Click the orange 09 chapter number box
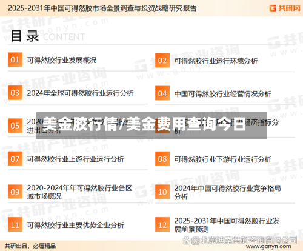Viewport: 303px width, 251px height. tap(15, 192)
